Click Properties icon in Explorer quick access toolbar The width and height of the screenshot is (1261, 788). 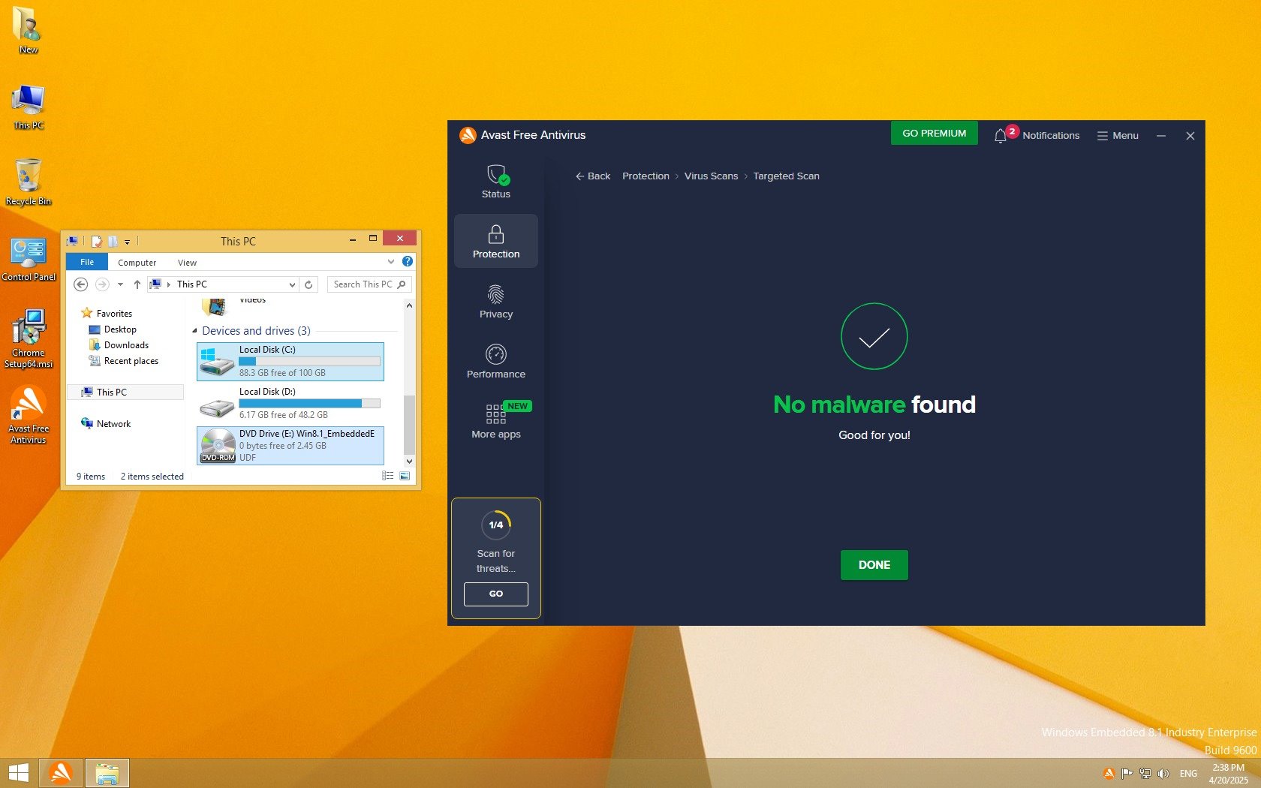coord(97,241)
